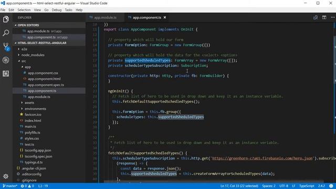Image resolution: width=336 pixels, height=189 pixels.
Task: Open .gitignore file
Action: pos(49,180)
